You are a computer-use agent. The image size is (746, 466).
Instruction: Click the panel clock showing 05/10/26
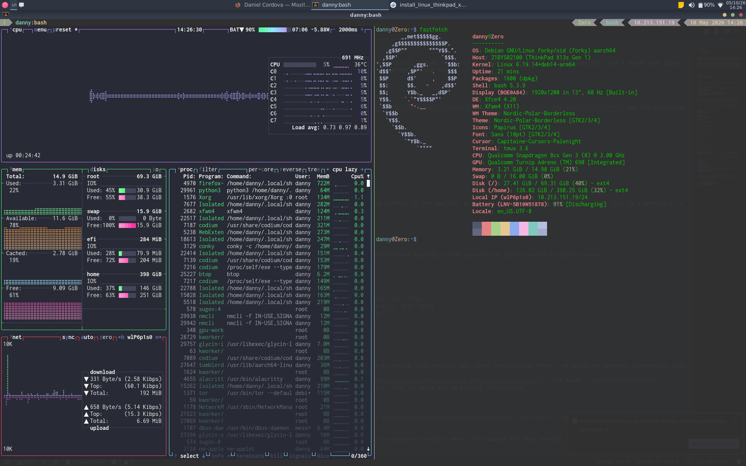pos(736,5)
